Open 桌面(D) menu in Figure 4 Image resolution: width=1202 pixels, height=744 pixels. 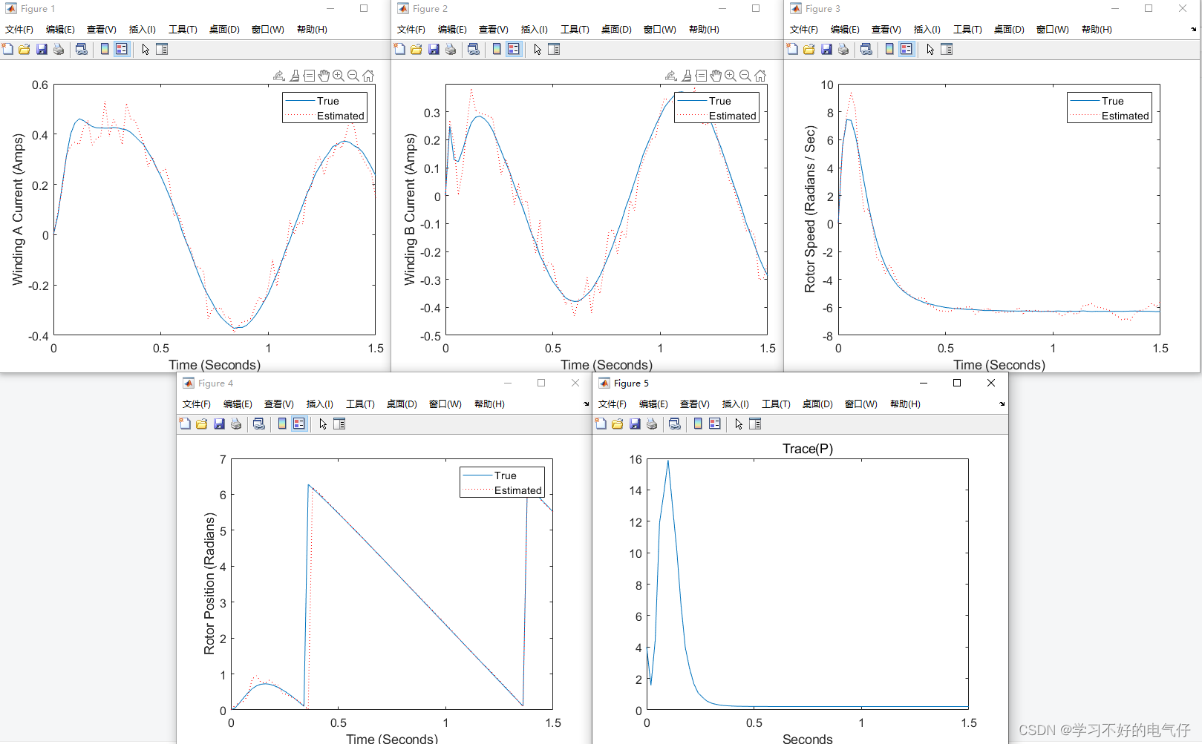[402, 404]
